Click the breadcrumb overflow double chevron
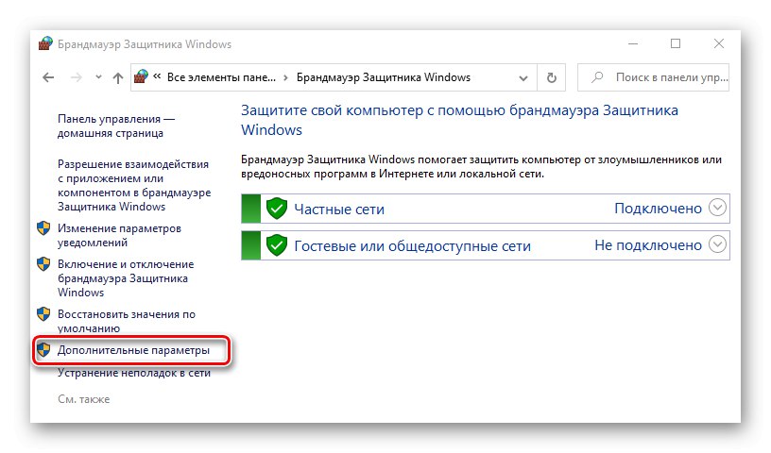 tap(157, 76)
